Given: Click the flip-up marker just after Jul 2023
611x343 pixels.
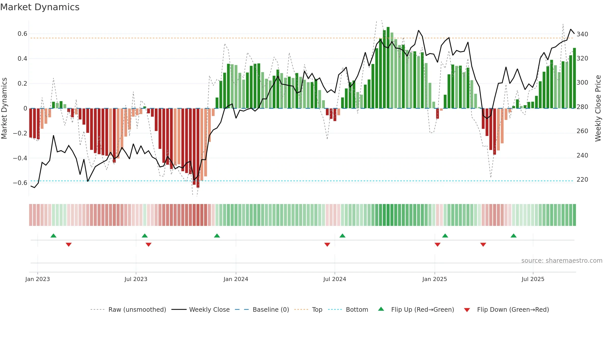Looking at the screenshot, I should click(x=145, y=236).
